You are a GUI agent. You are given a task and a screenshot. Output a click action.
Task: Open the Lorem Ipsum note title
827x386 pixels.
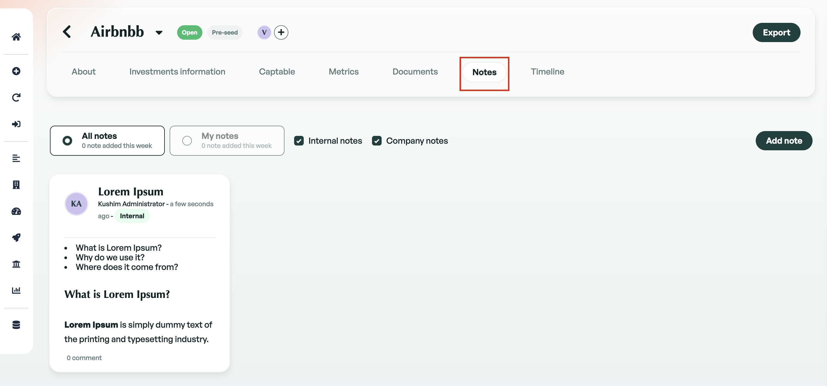coord(131,191)
